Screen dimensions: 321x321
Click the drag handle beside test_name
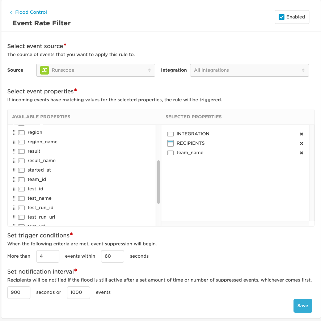(14, 198)
